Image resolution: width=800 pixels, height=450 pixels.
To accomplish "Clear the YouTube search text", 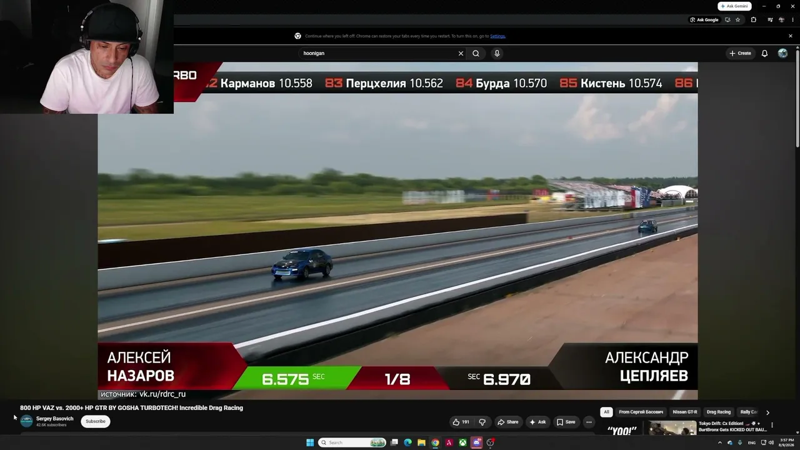I will (461, 54).
